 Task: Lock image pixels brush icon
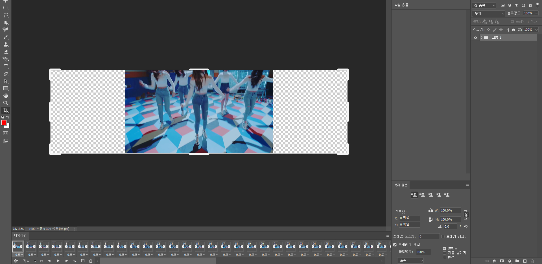(495, 30)
